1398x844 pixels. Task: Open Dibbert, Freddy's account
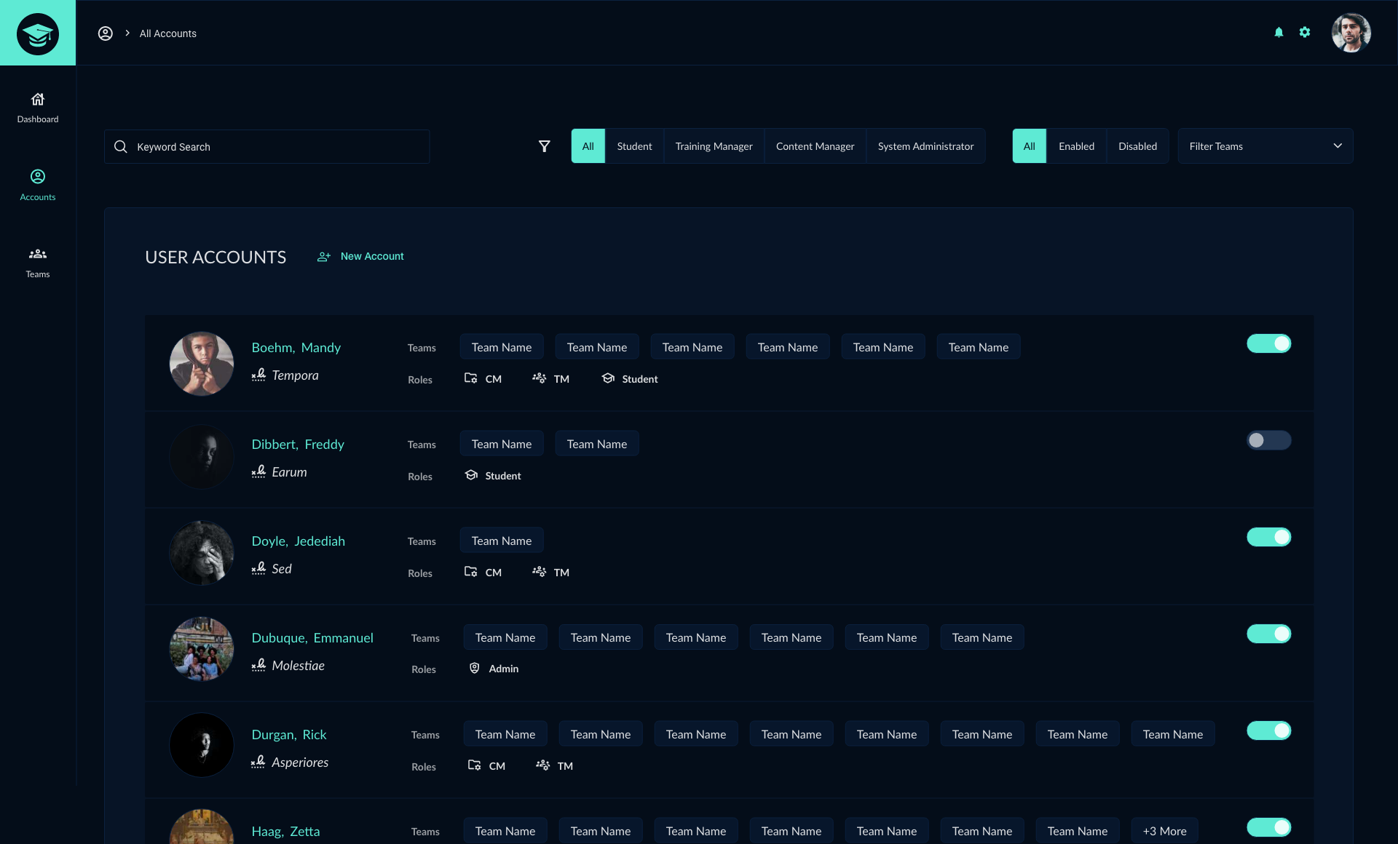[x=298, y=445]
